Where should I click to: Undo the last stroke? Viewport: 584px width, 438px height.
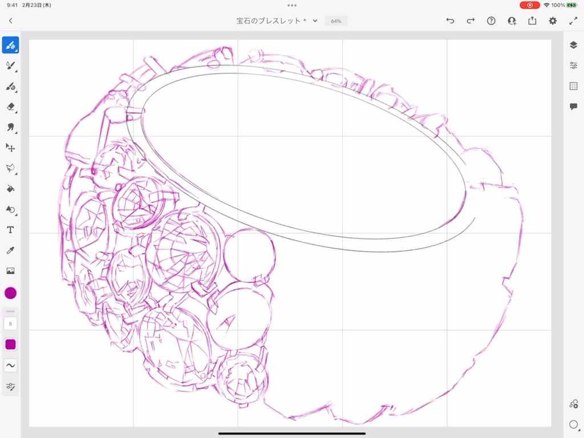[x=451, y=21]
